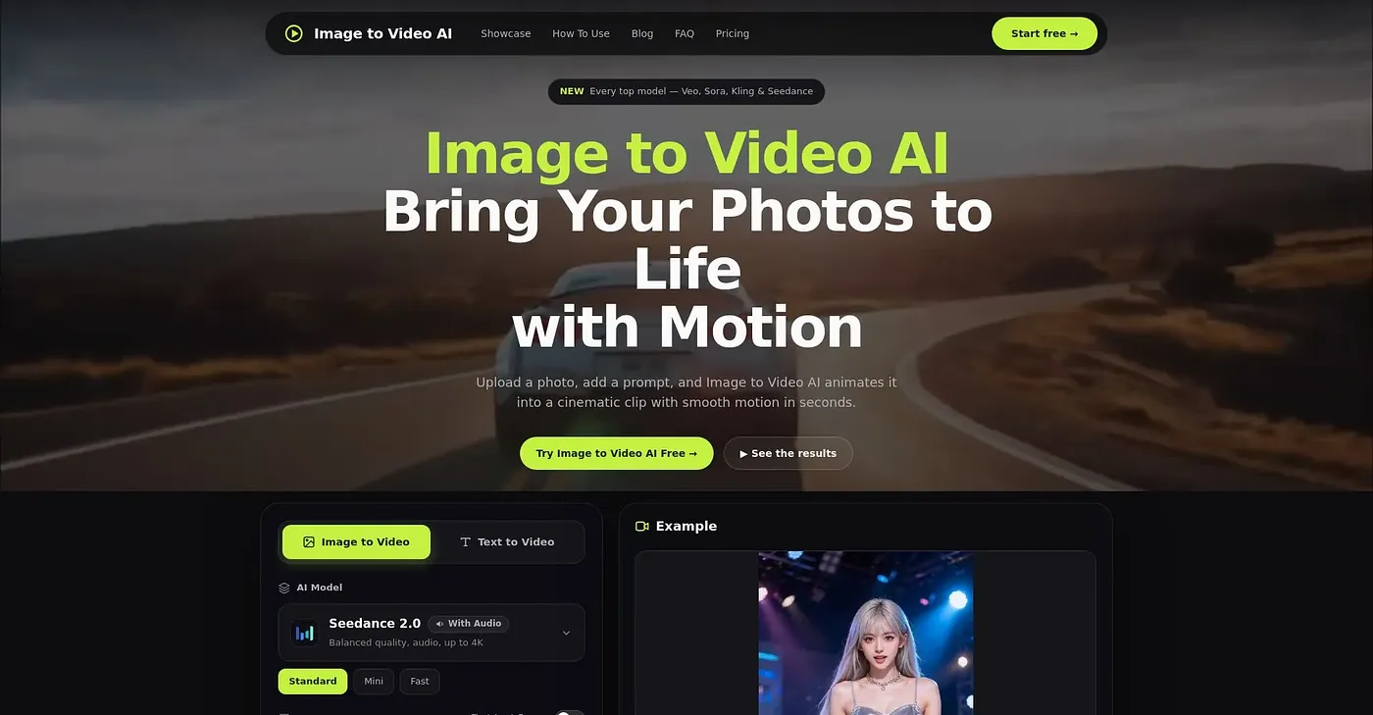Click the layers icon beside AI Model

284,587
